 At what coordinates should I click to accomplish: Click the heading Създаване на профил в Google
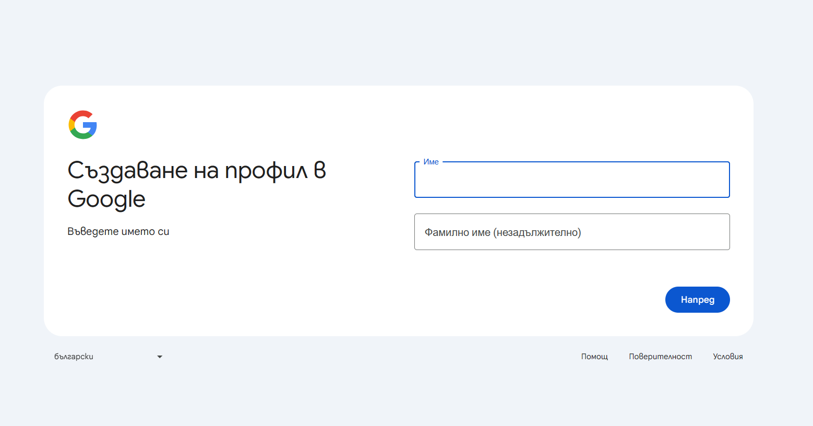(x=197, y=185)
